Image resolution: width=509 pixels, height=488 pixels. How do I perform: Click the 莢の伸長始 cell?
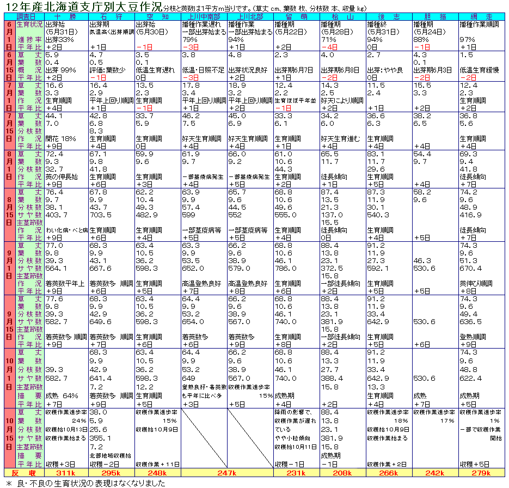pyautogui.click(x=62, y=177)
